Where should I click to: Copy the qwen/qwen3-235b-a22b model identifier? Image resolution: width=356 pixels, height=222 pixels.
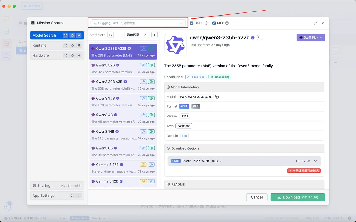[217, 97]
